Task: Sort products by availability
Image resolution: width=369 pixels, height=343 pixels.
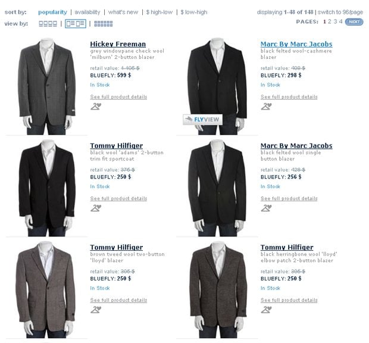Action: coord(87,13)
